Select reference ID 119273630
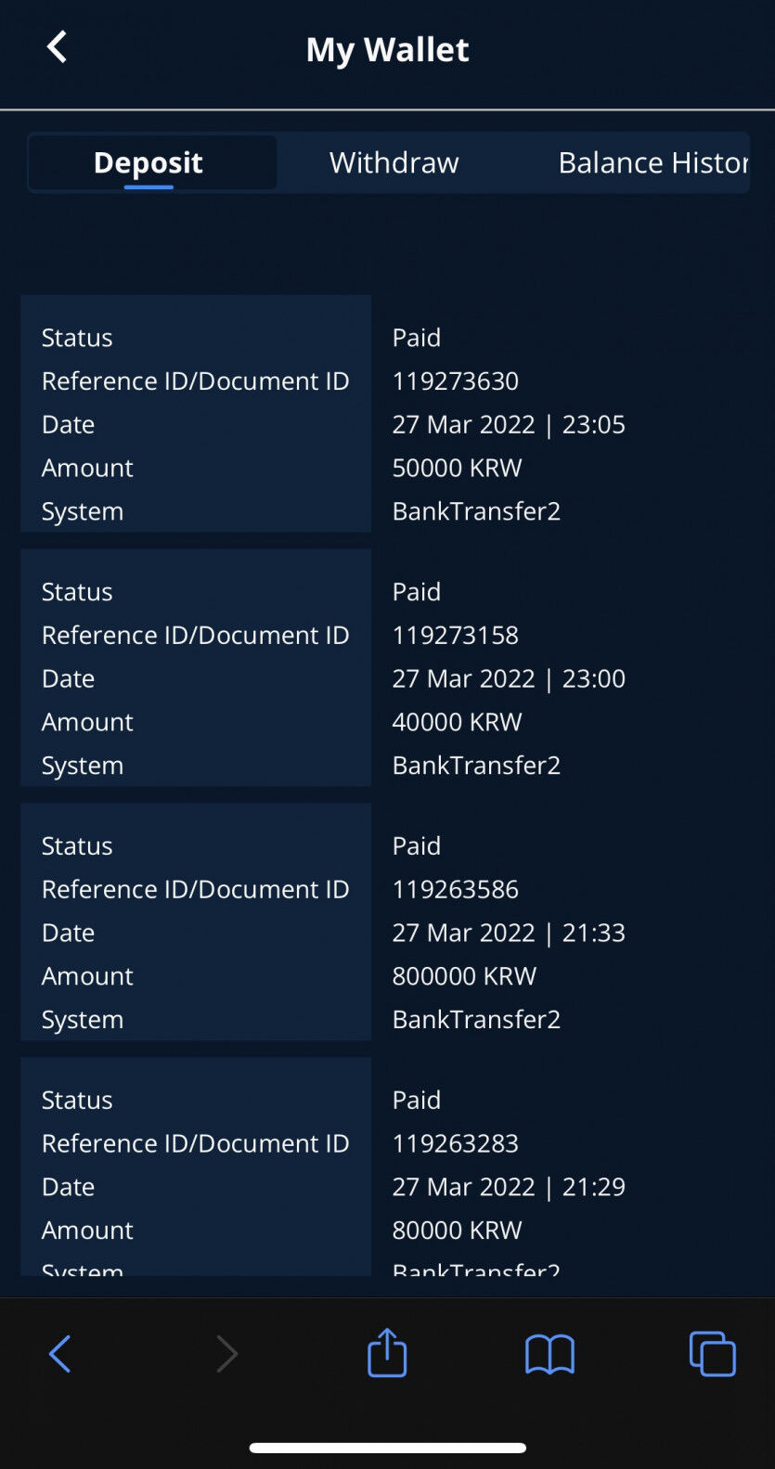Screen dimensions: 775x1469 pyautogui.click(x=455, y=380)
